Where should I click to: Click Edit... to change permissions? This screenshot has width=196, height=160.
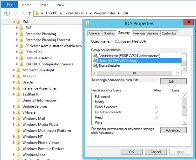(x=173, y=81)
